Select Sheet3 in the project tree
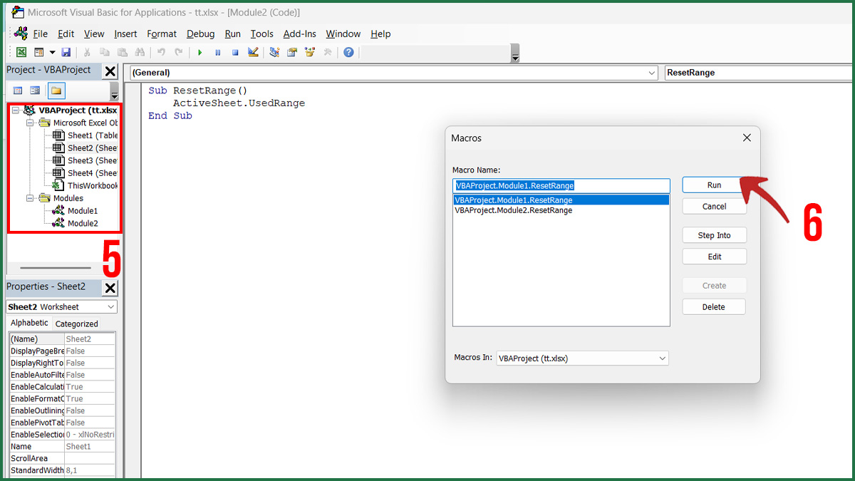The height and width of the screenshot is (481, 855). pyautogui.click(x=93, y=160)
